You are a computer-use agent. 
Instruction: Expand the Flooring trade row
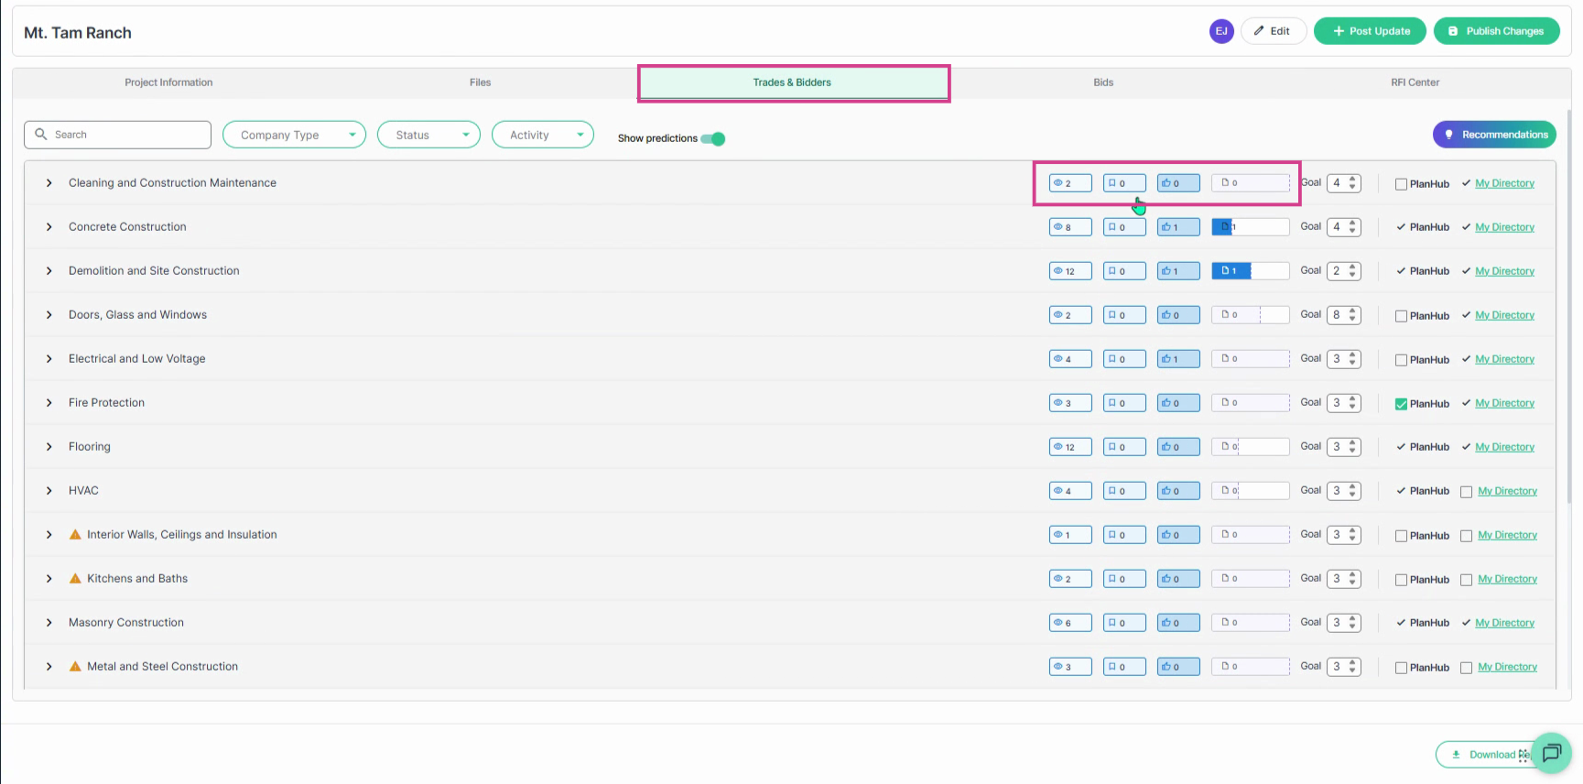point(49,447)
